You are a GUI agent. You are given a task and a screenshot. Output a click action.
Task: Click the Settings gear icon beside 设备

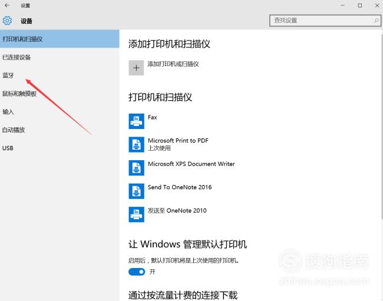pos(7,21)
